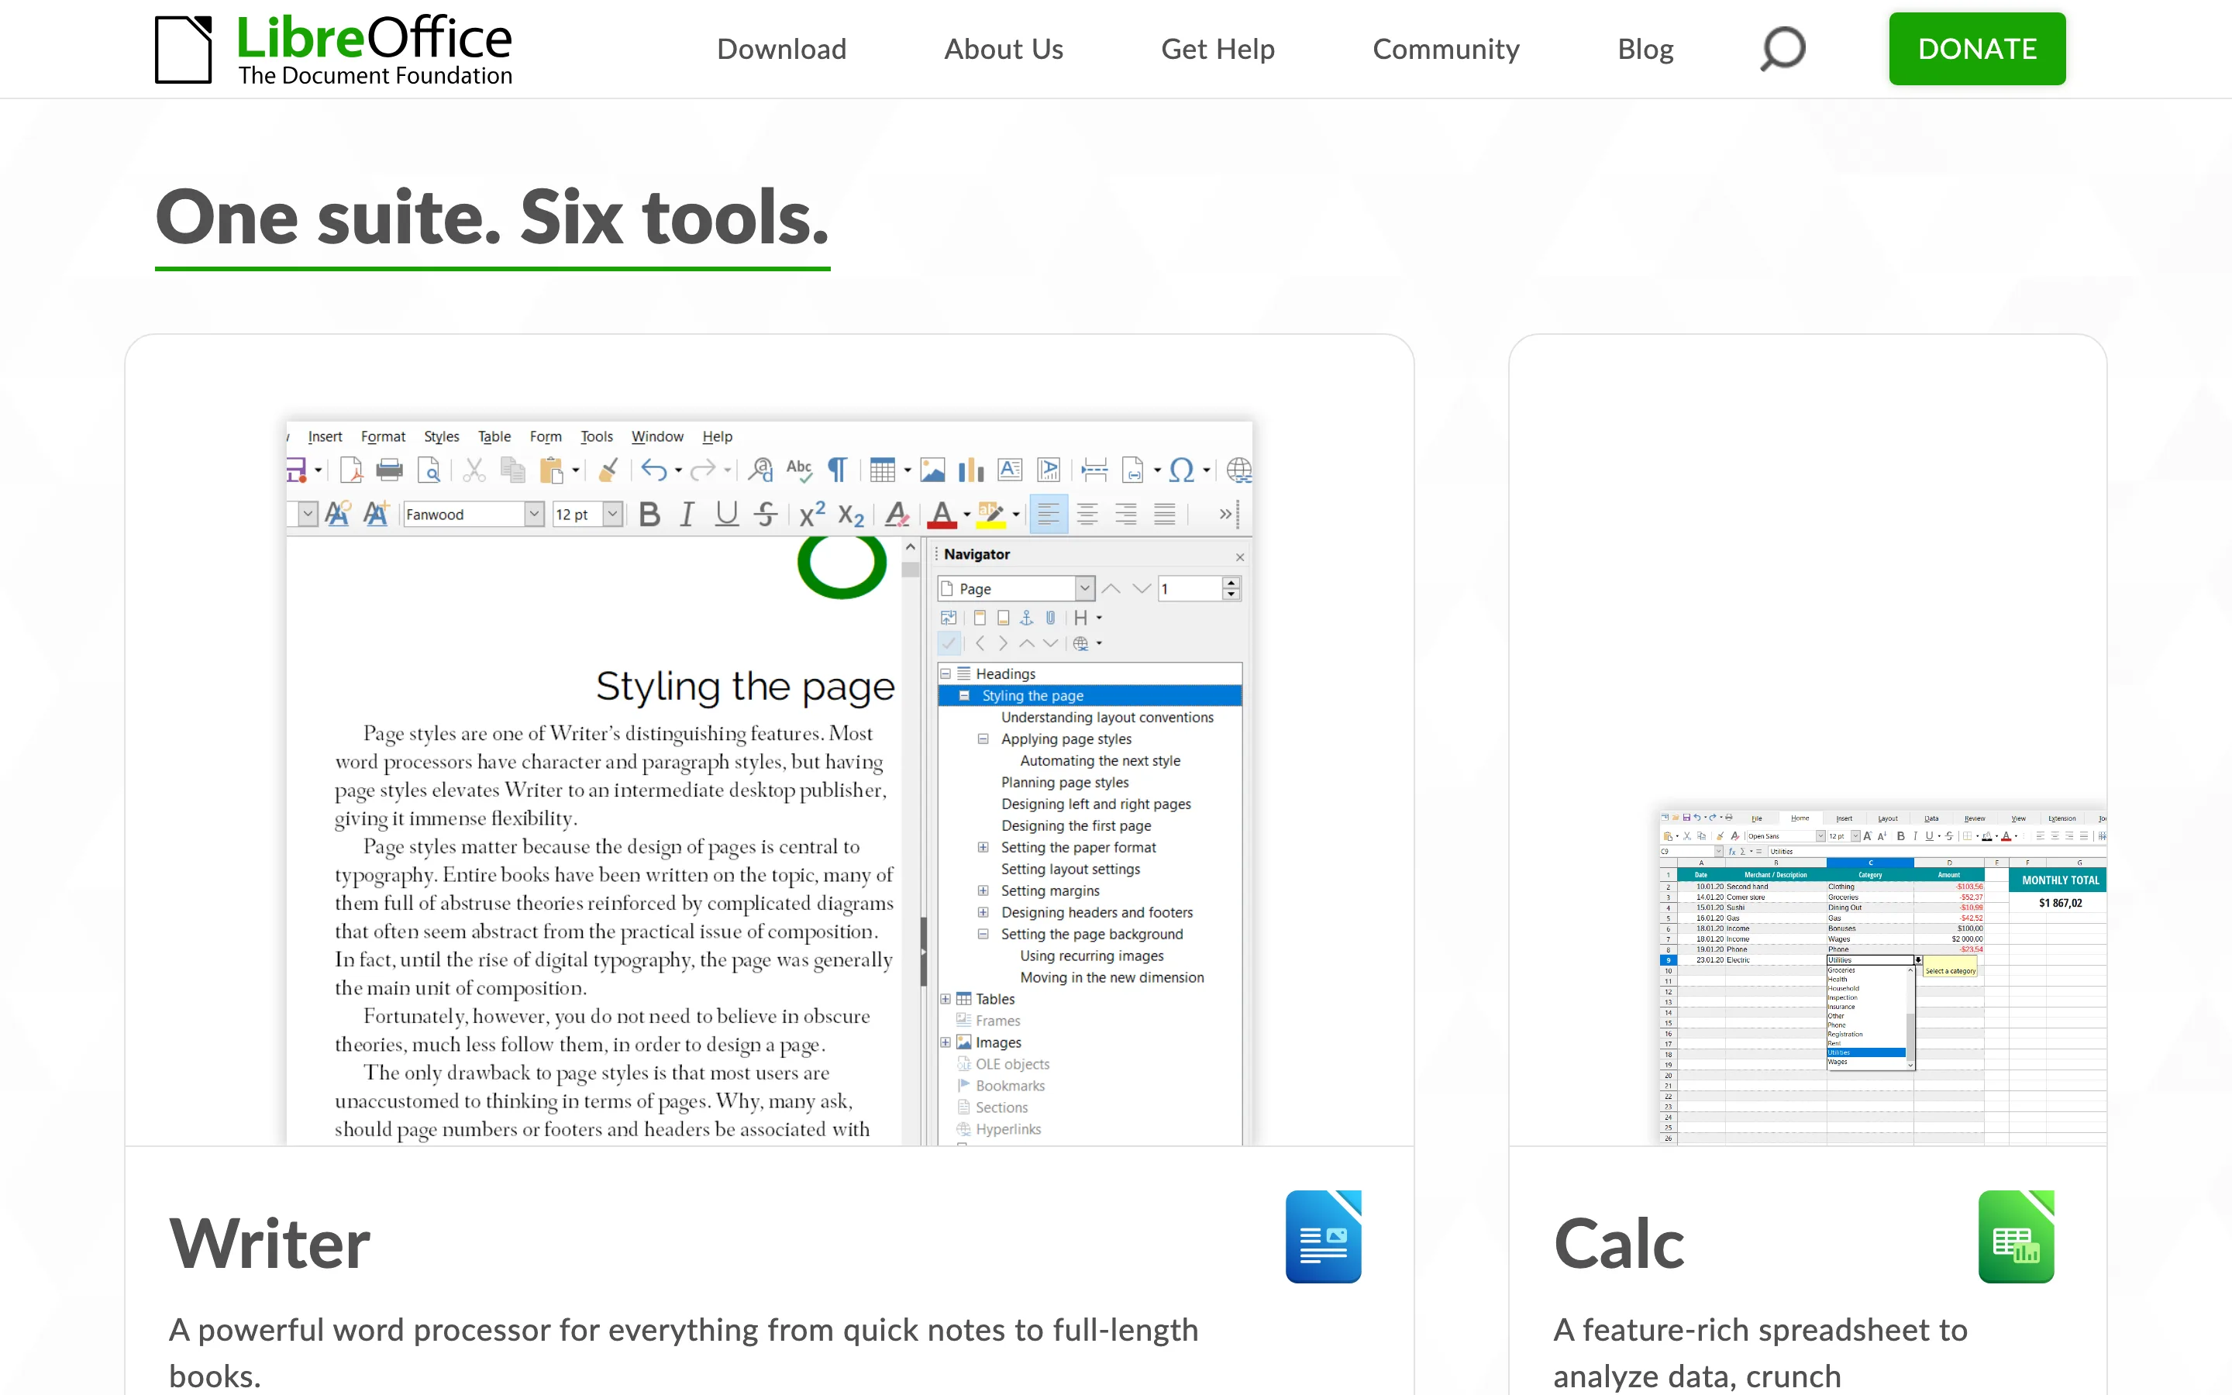Click the Insert Text Box icon

pyautogui.click(x=1010, y=470)
